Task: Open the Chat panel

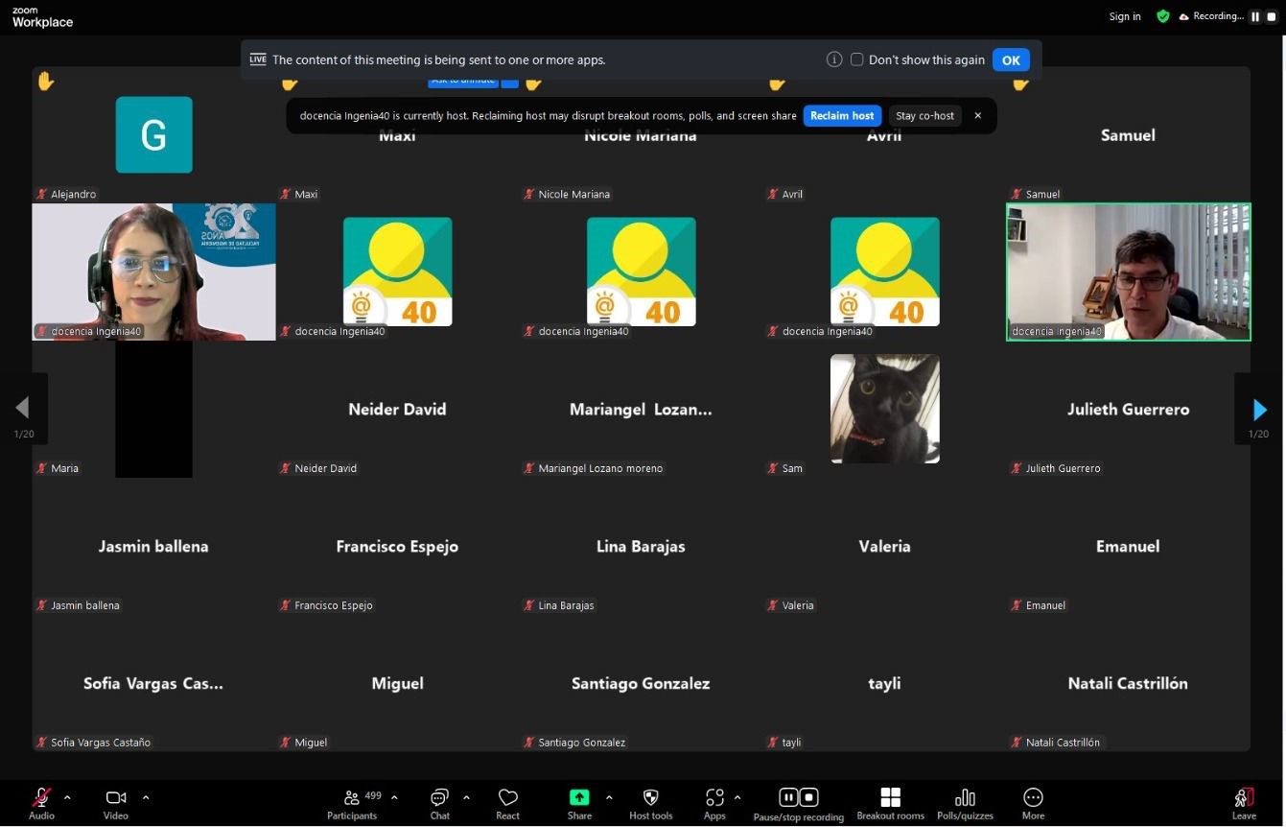Action: coord(439,803)
